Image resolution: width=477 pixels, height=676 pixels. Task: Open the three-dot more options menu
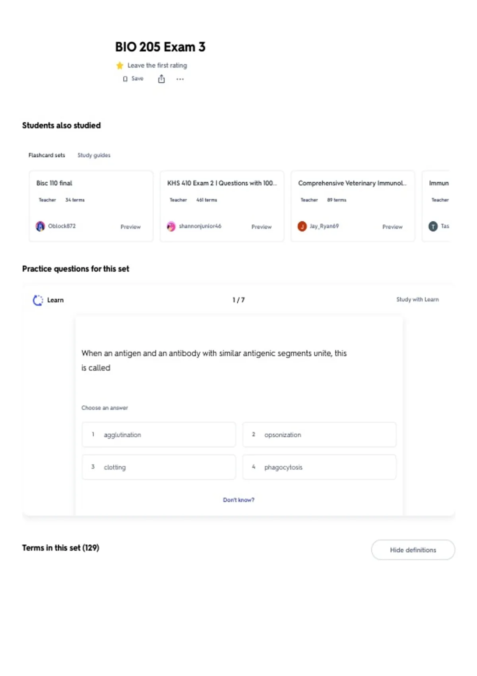click(180, 79)
